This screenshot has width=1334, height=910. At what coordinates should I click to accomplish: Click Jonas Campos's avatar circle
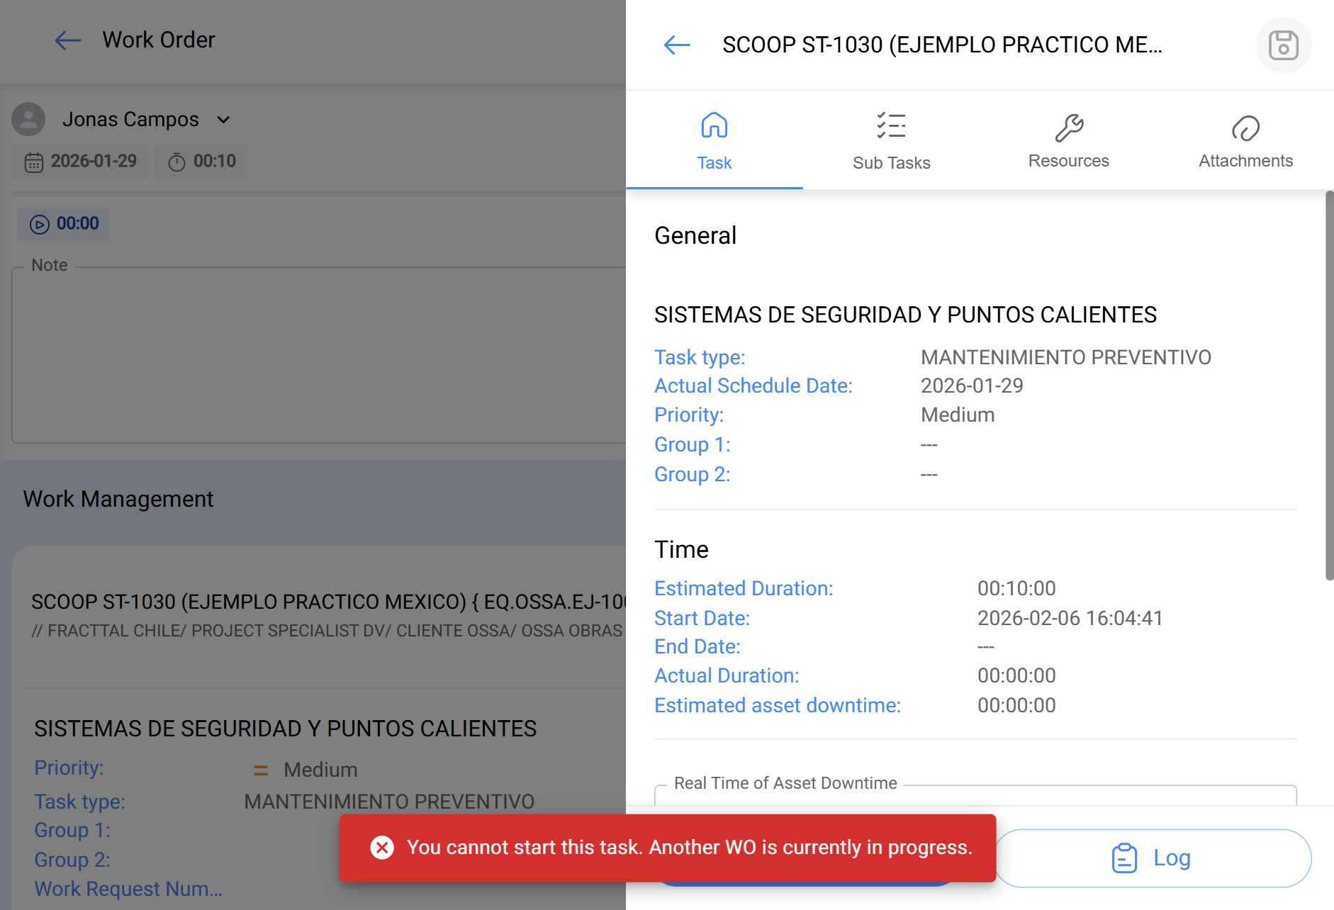click(x=28, y=119)
